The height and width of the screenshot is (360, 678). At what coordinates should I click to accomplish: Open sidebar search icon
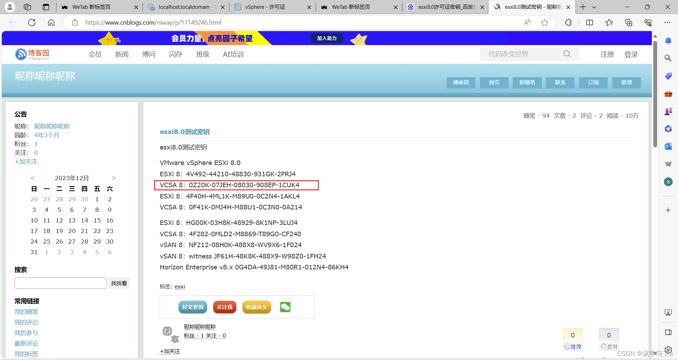coord(668,58)
